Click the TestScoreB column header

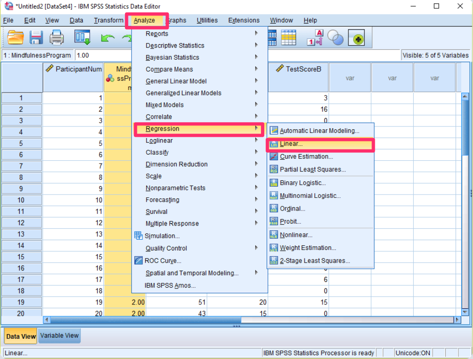click(298, 77)
